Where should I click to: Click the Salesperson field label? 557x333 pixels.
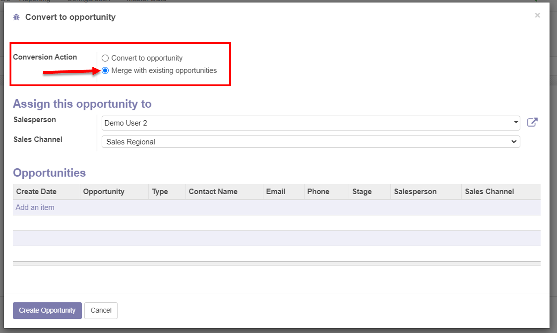pyautogui.click(x=35, y=120)
